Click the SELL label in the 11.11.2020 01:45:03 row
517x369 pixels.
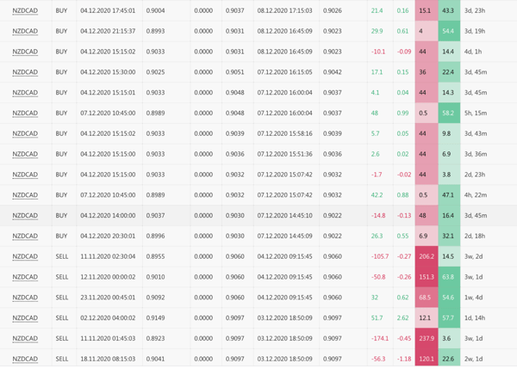(x=62, y=339)
